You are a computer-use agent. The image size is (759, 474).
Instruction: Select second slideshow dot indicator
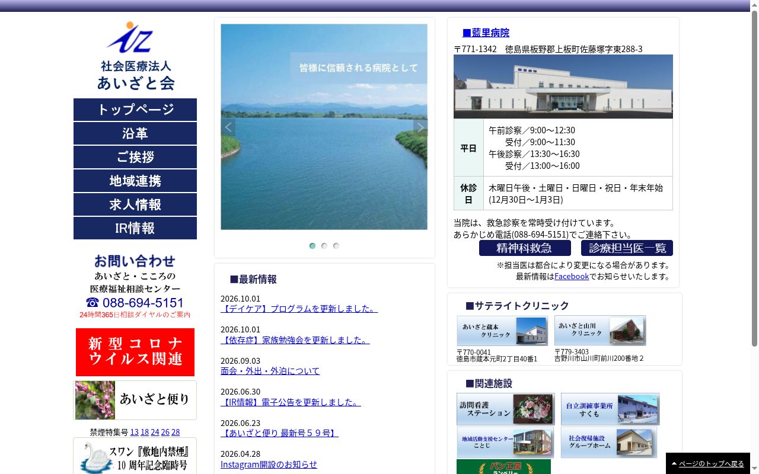point(324,246)
